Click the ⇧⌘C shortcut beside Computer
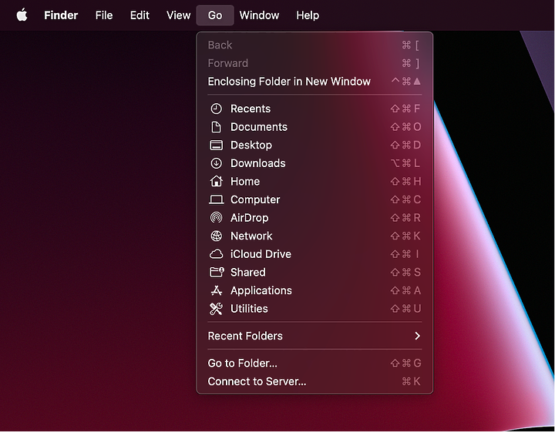This screenshot has width=555, height=432. pos(405,199)
